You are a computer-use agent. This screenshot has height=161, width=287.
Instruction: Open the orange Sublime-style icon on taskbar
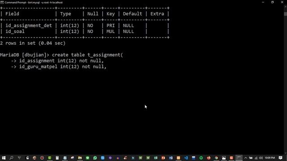[x=178, y=158]
